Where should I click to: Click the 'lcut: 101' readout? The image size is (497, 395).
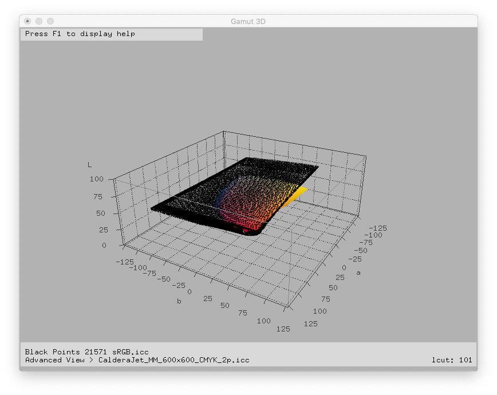click(x=452, y=360)
